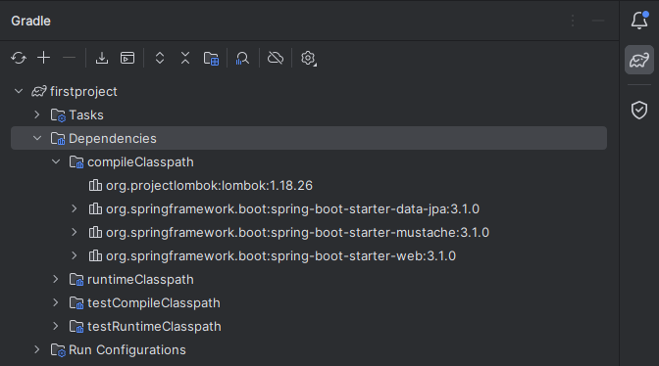Download sources for dependencies
This screenshot has width=659, height=366.
coord(102,58)
